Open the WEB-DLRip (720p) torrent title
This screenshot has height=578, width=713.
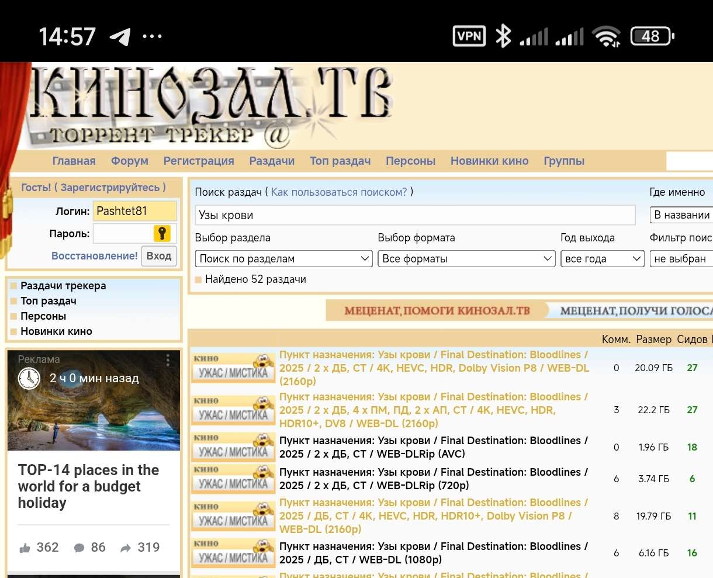(x=434, y=479)
